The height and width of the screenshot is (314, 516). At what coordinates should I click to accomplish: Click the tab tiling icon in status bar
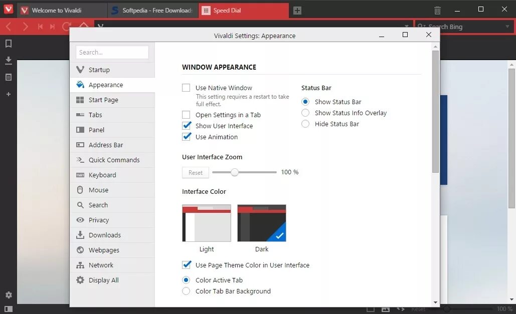click(371, 309)
